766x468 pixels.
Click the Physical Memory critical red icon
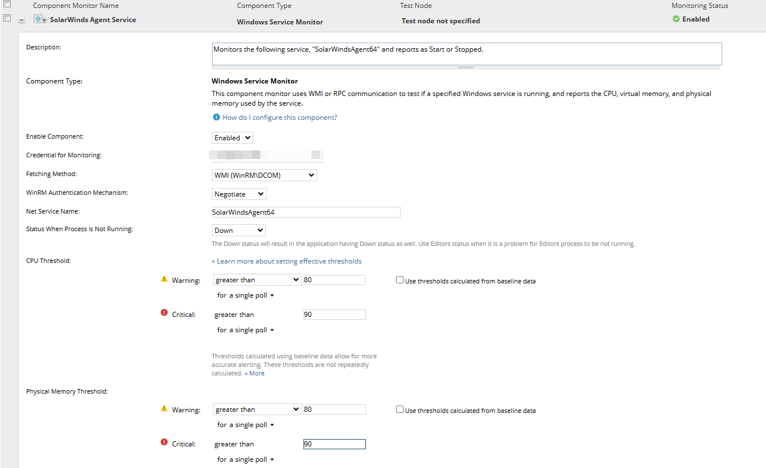[x=164, y=442]
